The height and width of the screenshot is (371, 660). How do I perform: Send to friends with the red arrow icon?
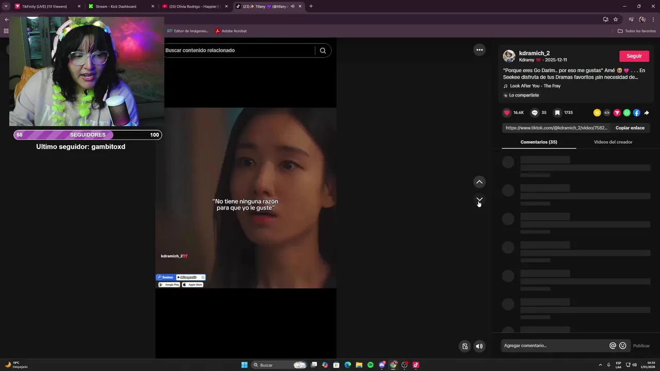tap(617, 113)
